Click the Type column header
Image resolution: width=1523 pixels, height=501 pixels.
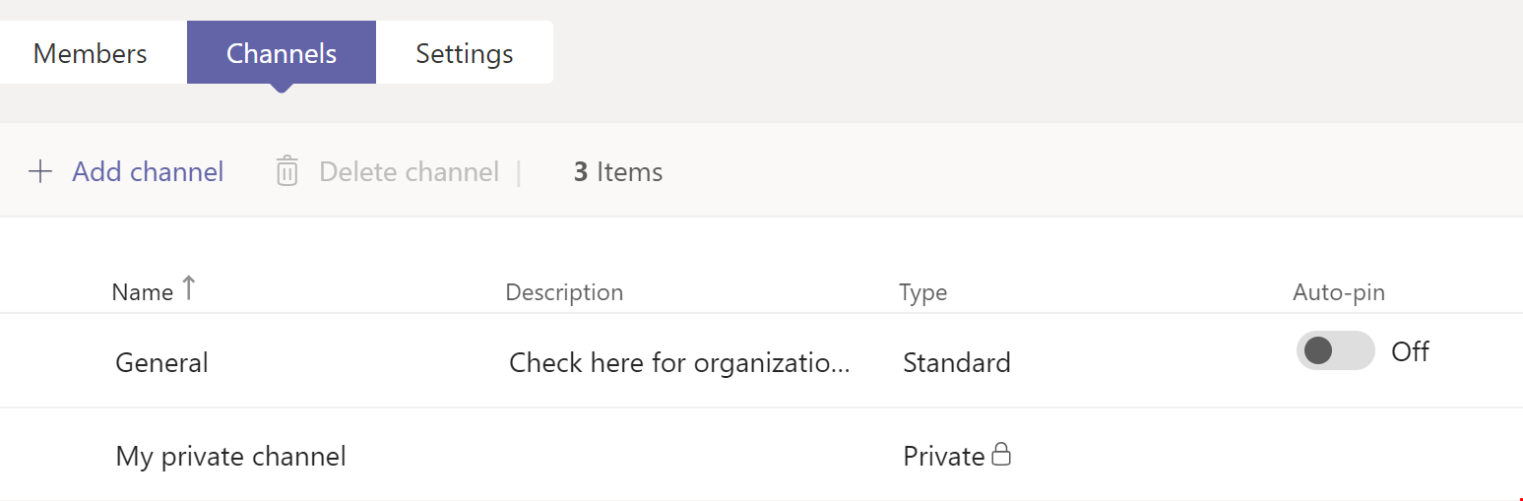tap(922, 292)
